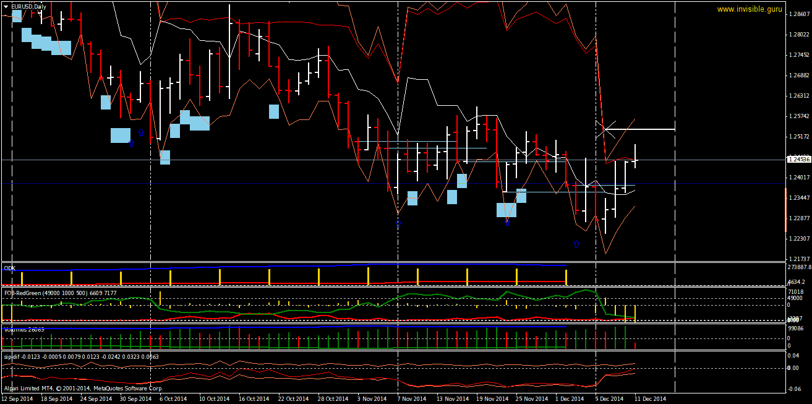
Task: Click the 1.24017 price scale label
Action: (799, 177)
